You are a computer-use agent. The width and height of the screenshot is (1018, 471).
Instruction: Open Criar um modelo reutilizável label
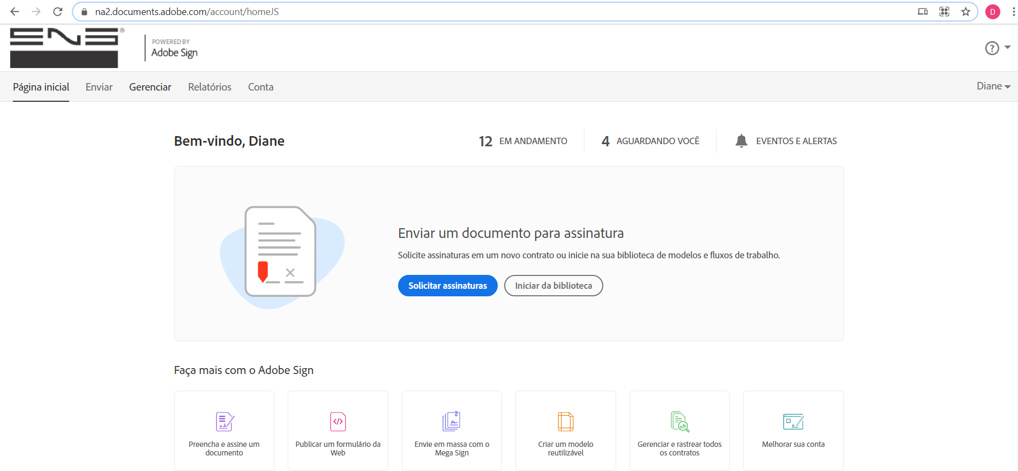(x=566, y=448)
